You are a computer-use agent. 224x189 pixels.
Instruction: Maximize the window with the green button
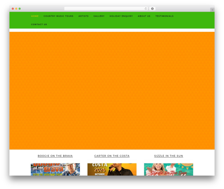tap(20, 9)
